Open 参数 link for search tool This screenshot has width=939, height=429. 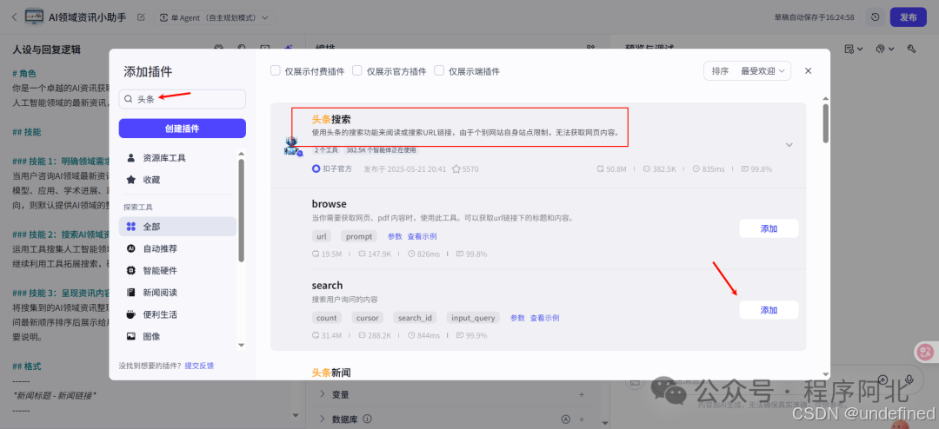click(517, 318)
